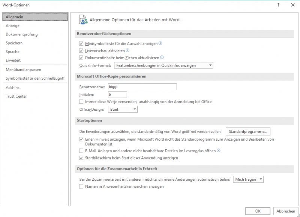Uncheck Livevorschau aktivieren

[x=81, y=51]
